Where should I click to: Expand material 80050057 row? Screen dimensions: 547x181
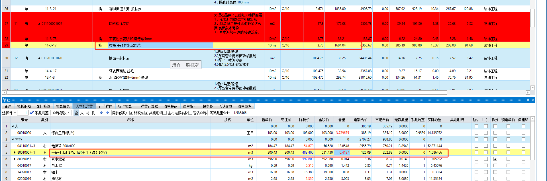pos(15,159)
